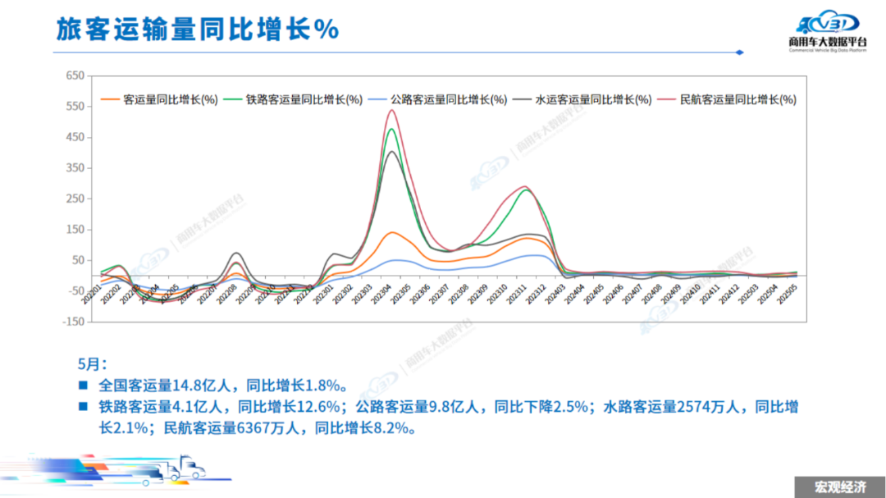The width and height of the screenshot is (886, 498).
Task: Click the 550 y-axis label
Action: tap(75, 107)
